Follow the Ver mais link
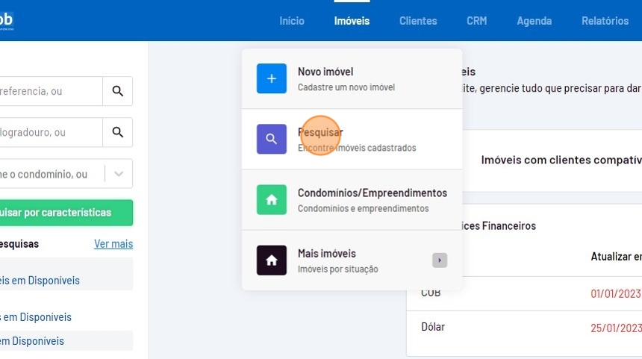Image resolution: width=642 pixels, height=359 pixels. tap(113, 244)
